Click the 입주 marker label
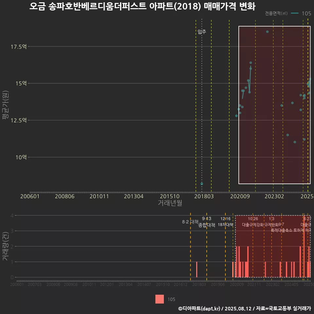 click(x=202, y=32)
